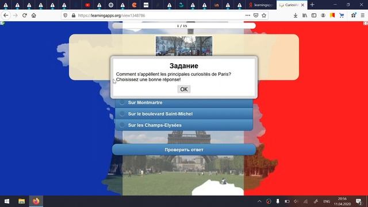Open the taskbar clock and calendar
The height and width of the screenshot is (207, 368).
(x=342, y=201)
